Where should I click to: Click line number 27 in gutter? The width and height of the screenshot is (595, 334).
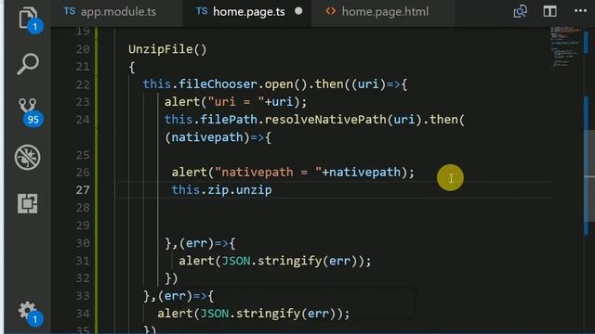83,189
